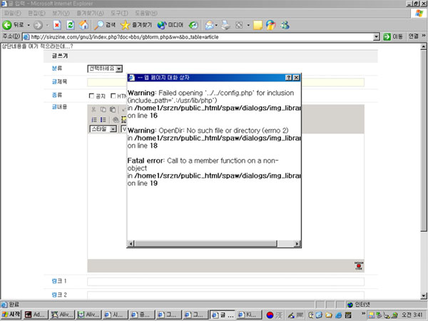Expand the address bar URL dropdown
Image resolution: width=428 pixels, height=321 pixels.
pyautogui.click(x=377, y=36)
